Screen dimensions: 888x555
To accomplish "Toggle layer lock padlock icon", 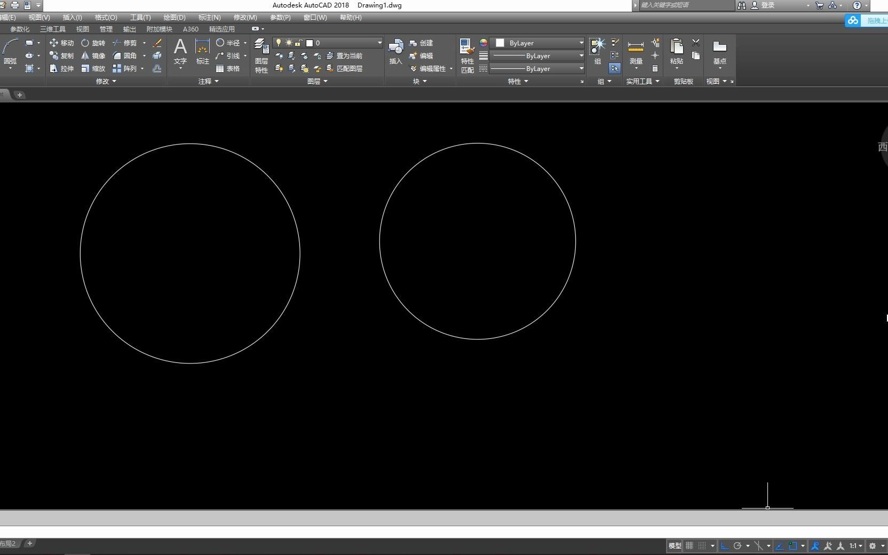I will click(299, 43).
